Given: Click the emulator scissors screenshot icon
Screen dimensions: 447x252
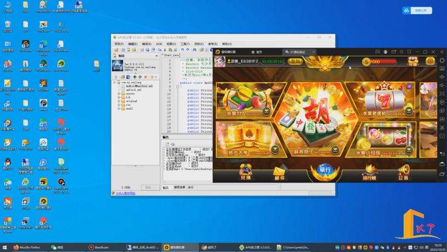Looking at the screenshot, I should click(x=442, y=128).
